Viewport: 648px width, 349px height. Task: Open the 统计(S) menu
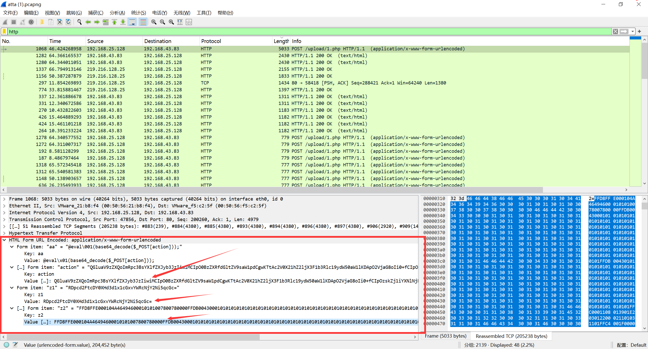pos(138,13)
